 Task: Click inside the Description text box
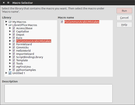tap(59, 93)
